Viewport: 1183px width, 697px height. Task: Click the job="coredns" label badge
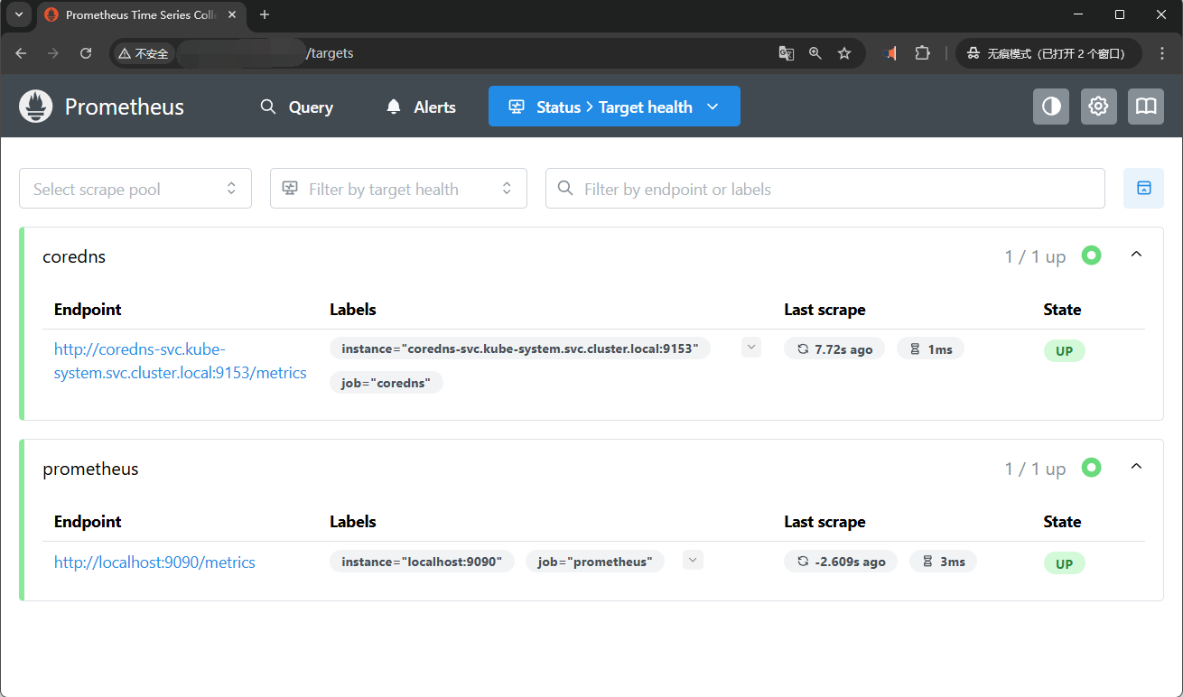coord(387,383)
